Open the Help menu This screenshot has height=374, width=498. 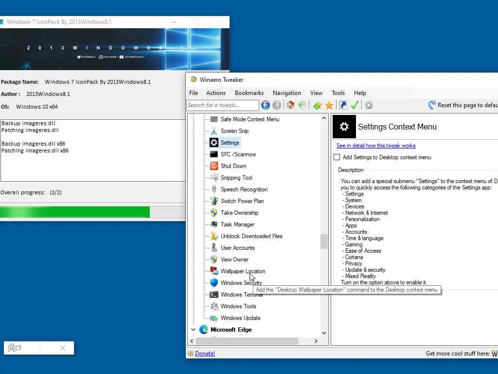360,93
